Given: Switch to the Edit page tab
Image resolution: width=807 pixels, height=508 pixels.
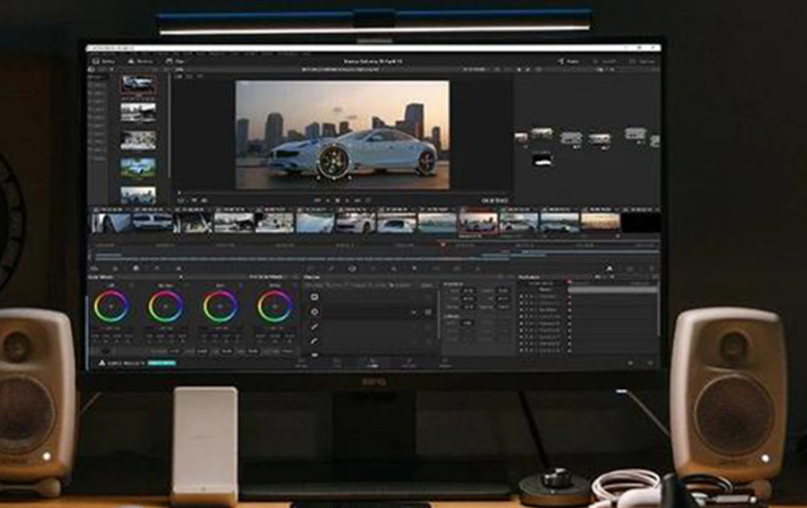Looking at the screenshot, I should [337, 364].
